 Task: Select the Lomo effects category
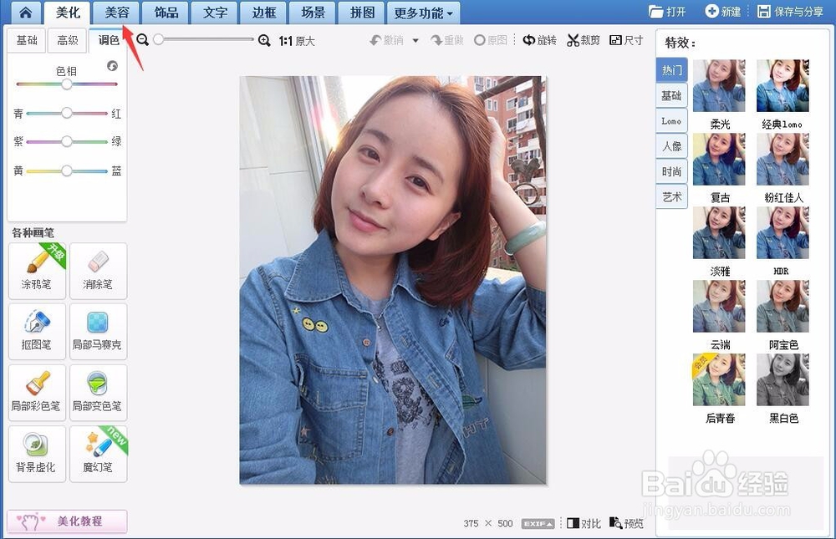(672, 121)
